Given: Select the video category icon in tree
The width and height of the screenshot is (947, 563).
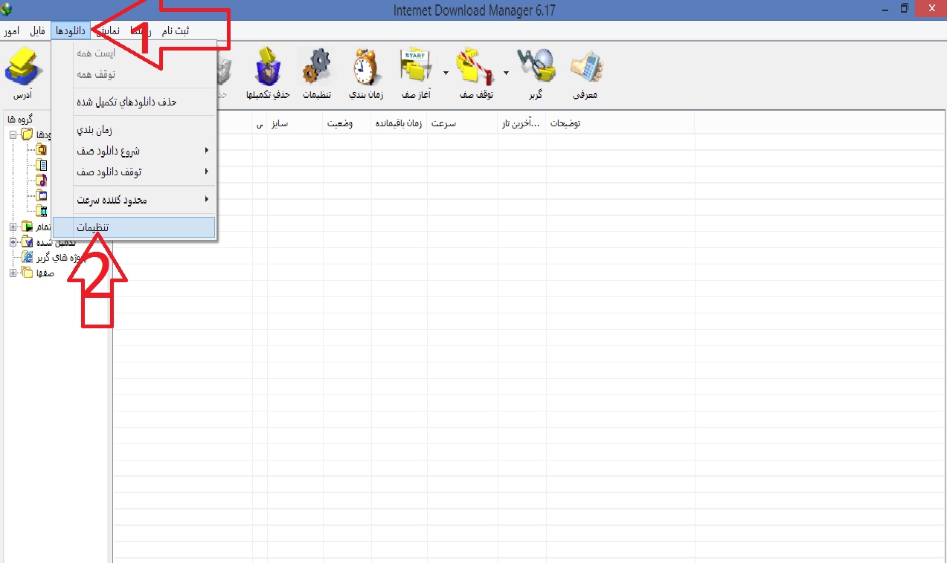Looking at the screenshot, I should [x=42, y=211].
